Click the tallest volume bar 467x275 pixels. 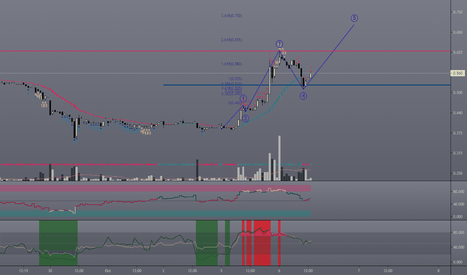280,158
